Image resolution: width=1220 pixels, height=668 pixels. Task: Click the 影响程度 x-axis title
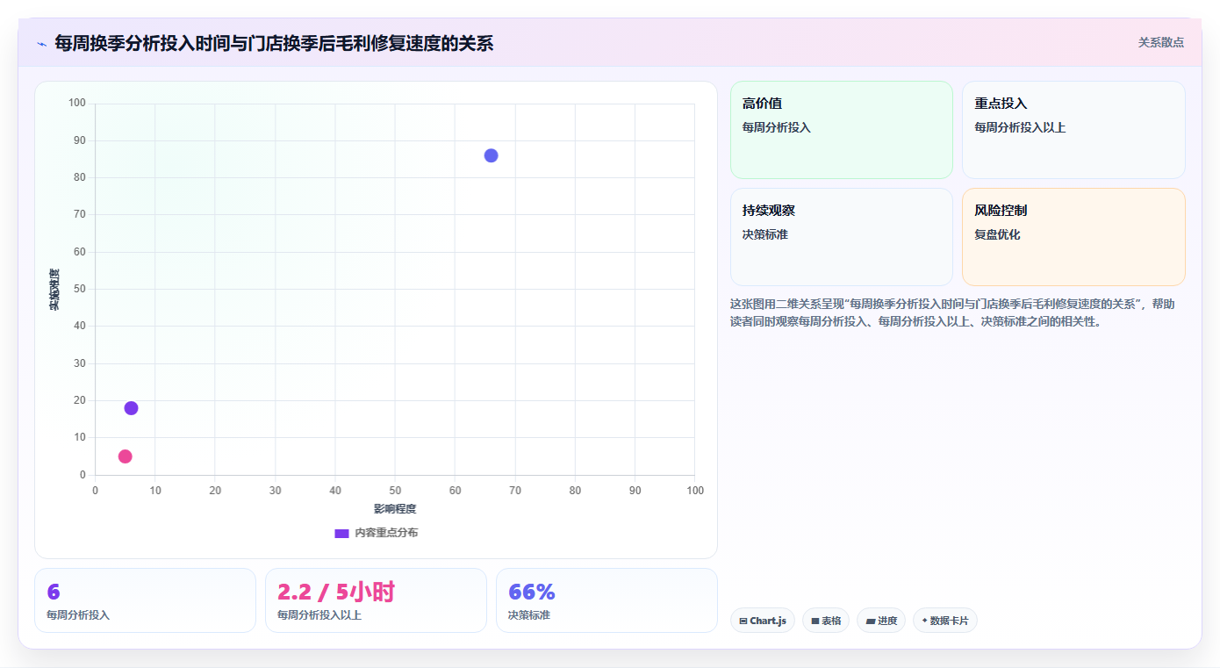[395, 509]
